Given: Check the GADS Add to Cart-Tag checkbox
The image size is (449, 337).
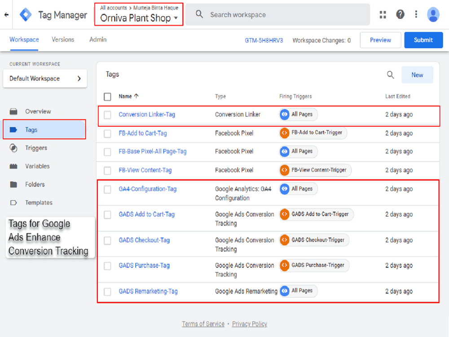Looking at the screenshot, I should [107, 215].
